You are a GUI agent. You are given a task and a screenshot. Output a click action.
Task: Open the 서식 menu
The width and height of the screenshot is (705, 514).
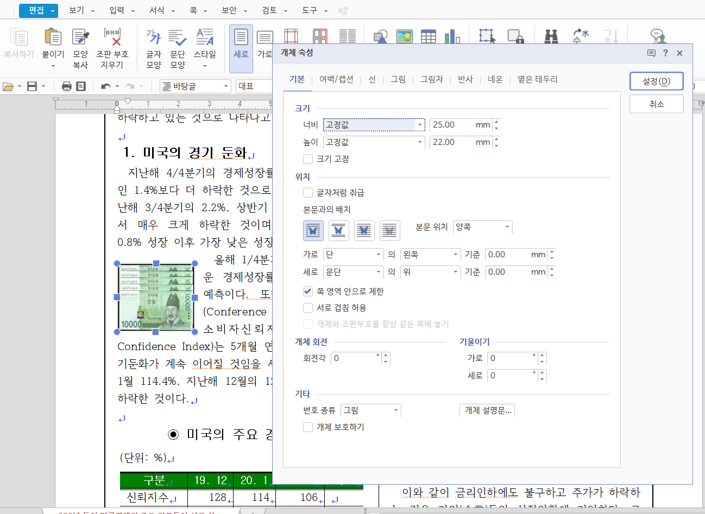point(161,10)
